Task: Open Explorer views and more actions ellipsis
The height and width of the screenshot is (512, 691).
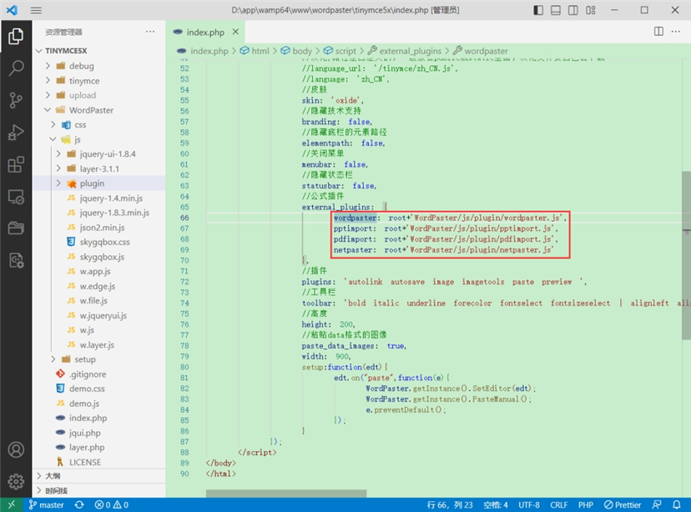Action: tap(150, 32)
